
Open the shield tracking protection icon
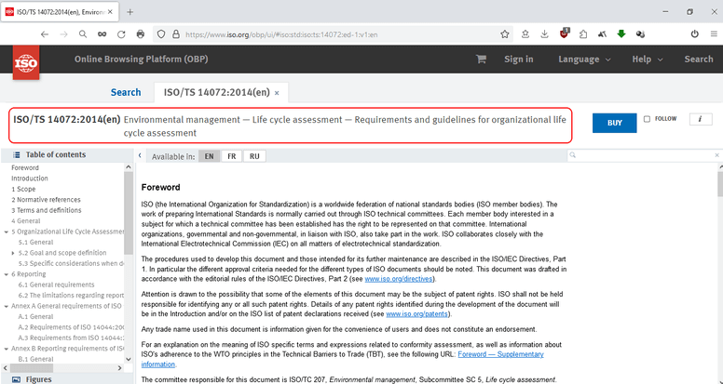[161, 34]
